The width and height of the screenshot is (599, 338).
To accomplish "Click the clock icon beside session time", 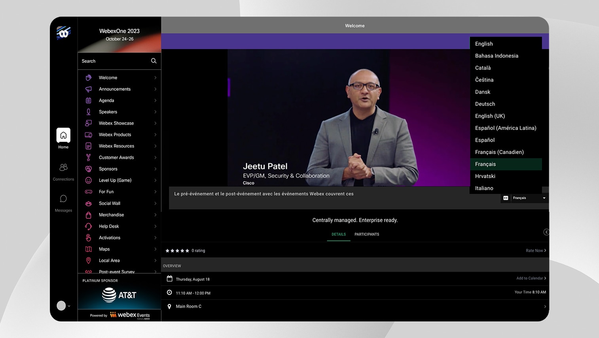I will tap(169, 293).
